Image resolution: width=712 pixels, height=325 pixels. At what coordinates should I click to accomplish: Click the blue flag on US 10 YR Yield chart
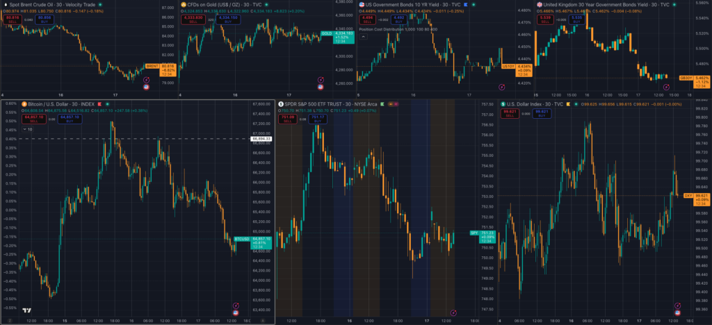pos(465,5)
